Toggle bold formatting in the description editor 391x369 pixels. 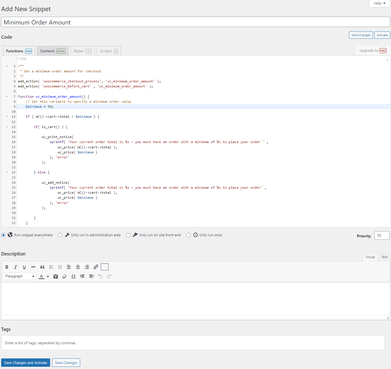[7, 267]
